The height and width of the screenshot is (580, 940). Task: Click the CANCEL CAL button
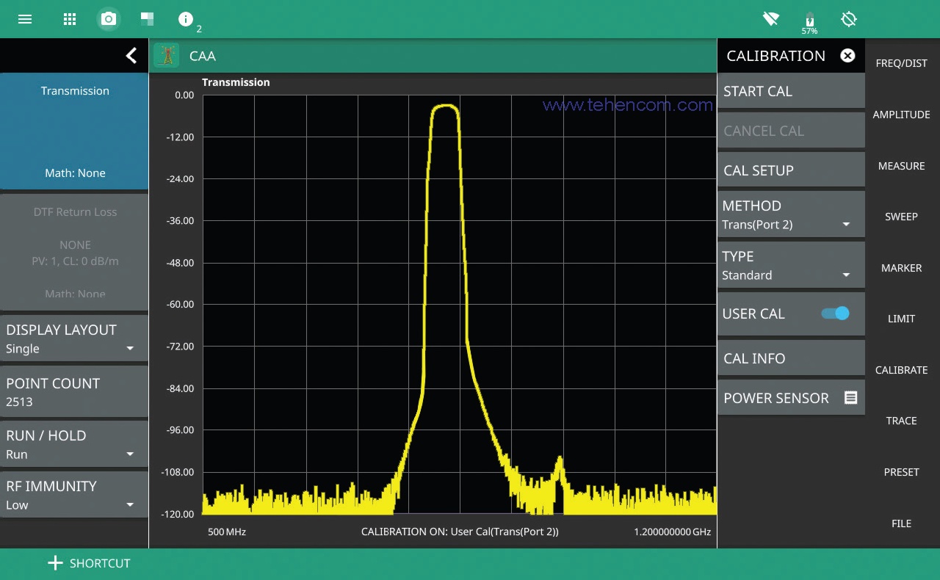pos(791,131)
